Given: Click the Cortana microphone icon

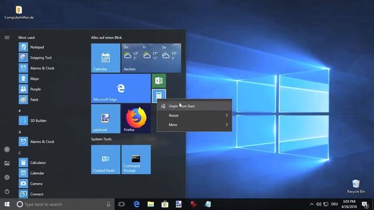Looking at the screenshot, I should pyautogui.click(x=109, y=204).
